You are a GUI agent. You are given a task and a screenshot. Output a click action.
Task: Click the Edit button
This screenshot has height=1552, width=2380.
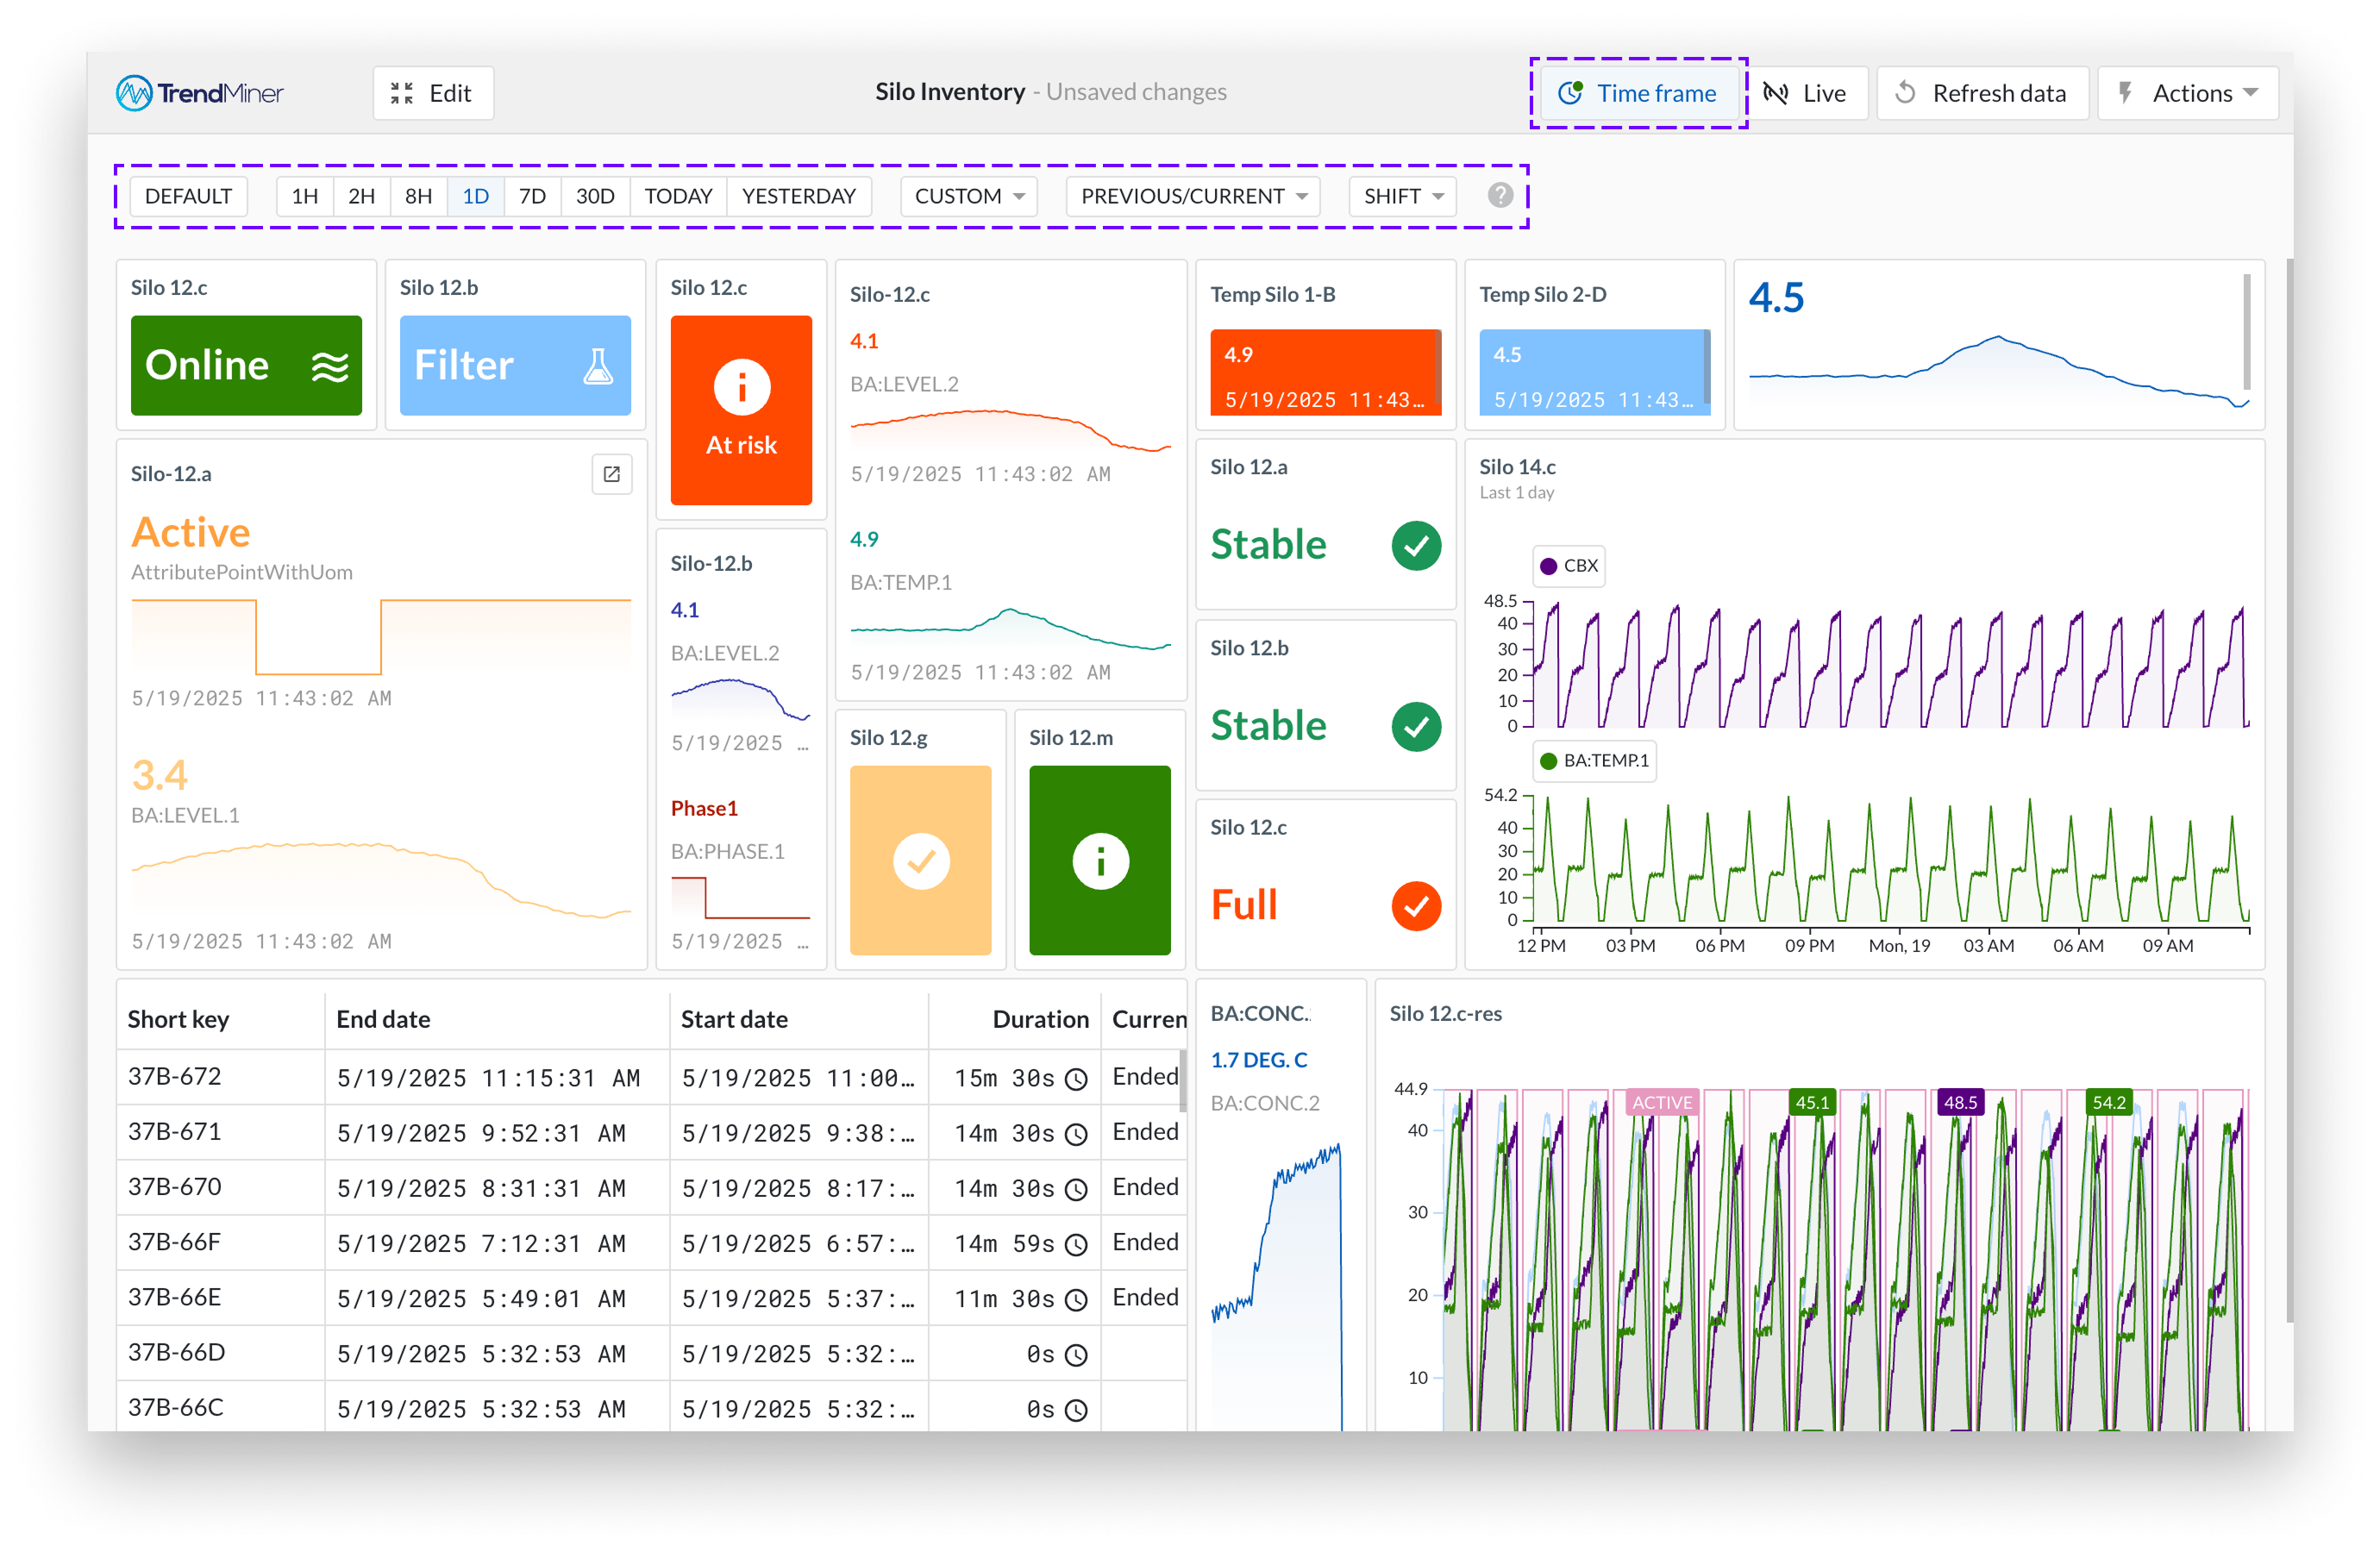432,93
